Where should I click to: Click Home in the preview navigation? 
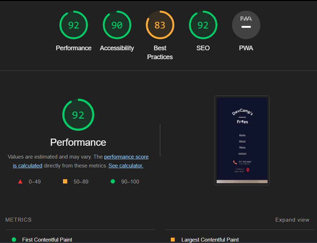[x=242, y=135]
